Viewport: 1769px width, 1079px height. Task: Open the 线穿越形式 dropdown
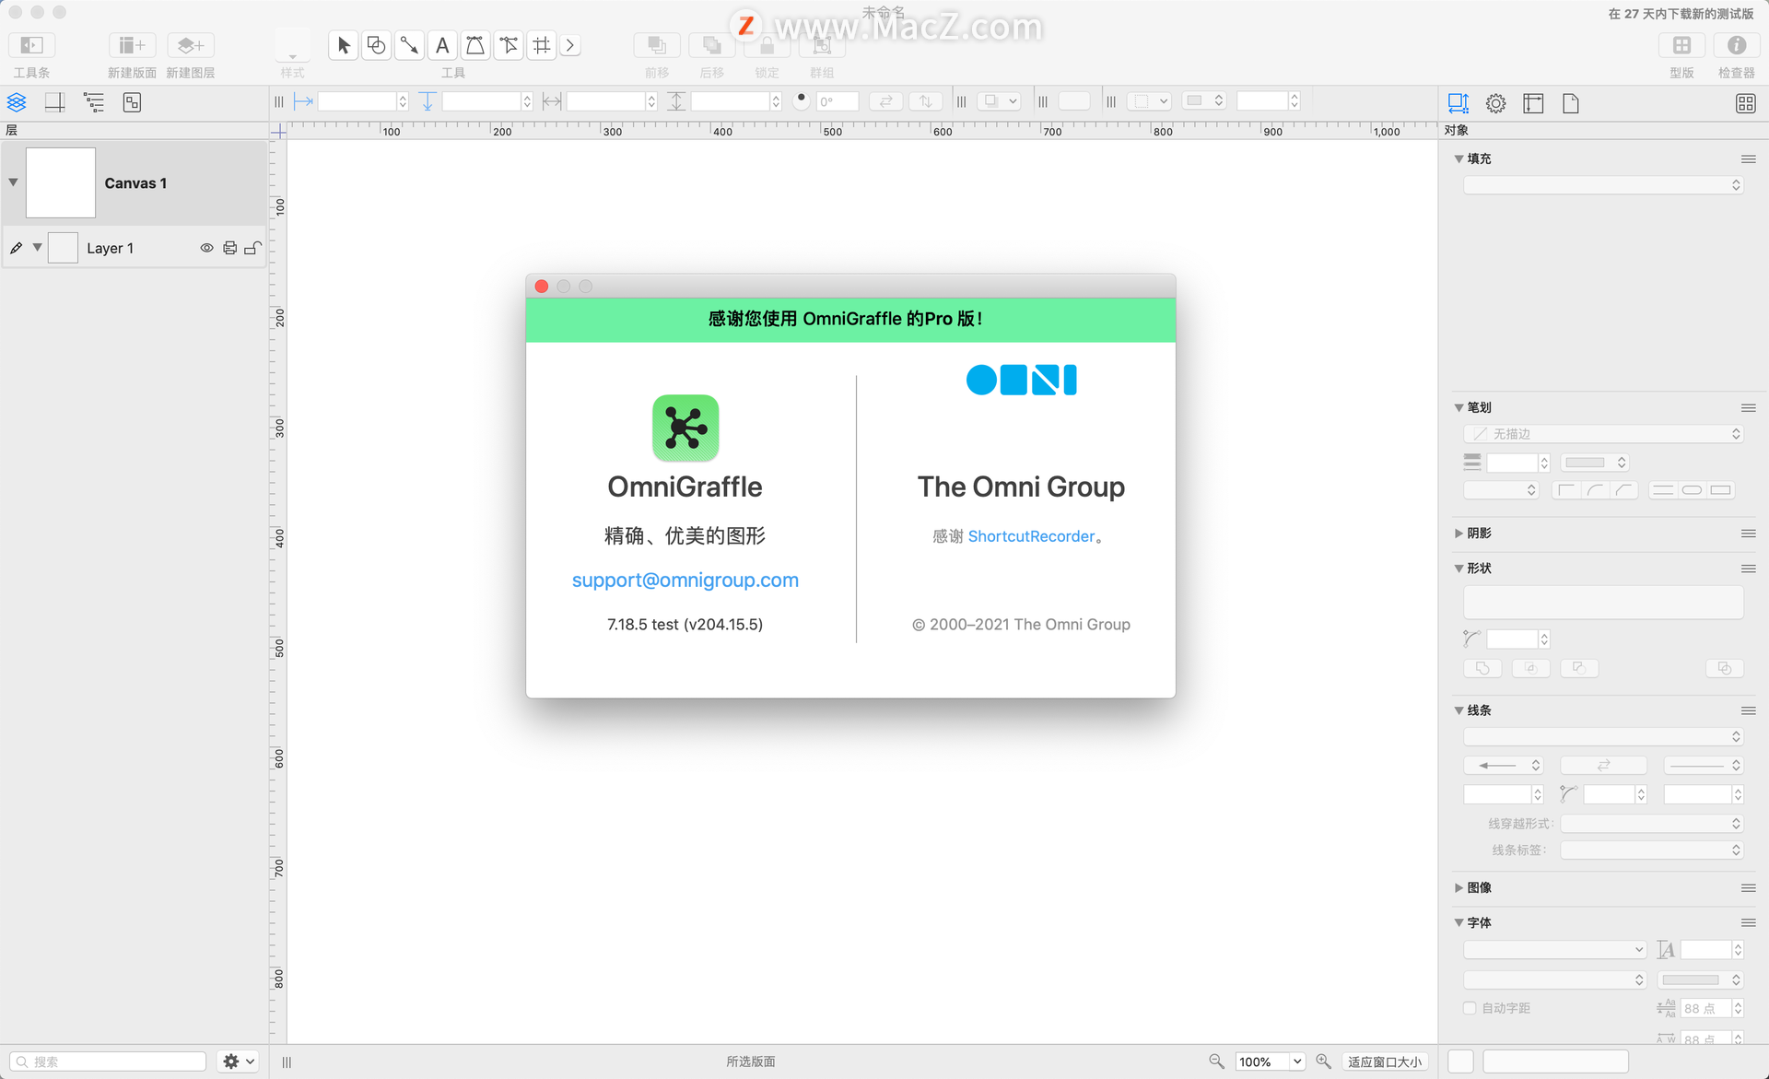tap(1651, 824)
